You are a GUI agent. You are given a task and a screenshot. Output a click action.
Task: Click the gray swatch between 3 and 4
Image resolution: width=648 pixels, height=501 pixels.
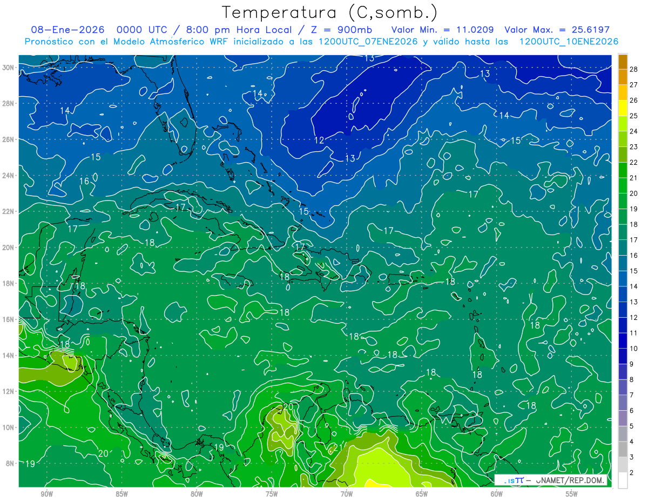(x=623, y=450)
